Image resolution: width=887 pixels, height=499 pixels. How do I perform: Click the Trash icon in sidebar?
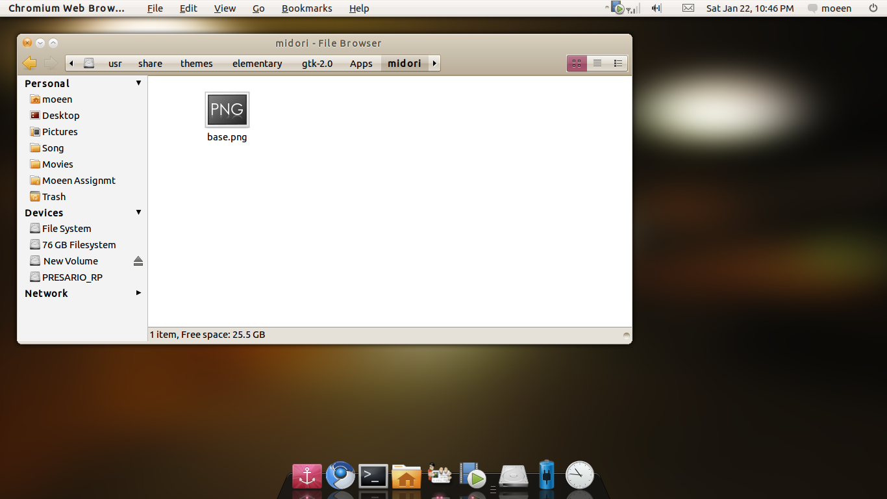click(35, 197)
